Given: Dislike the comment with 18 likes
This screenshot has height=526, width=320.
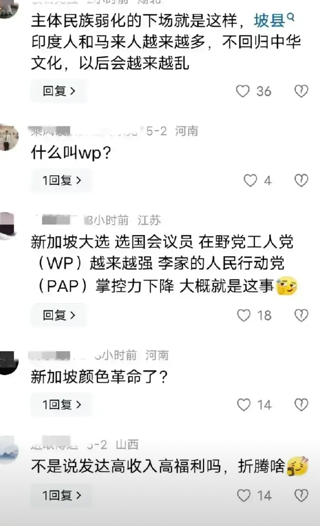Looking at the screenshot, I should pos(302,316).
